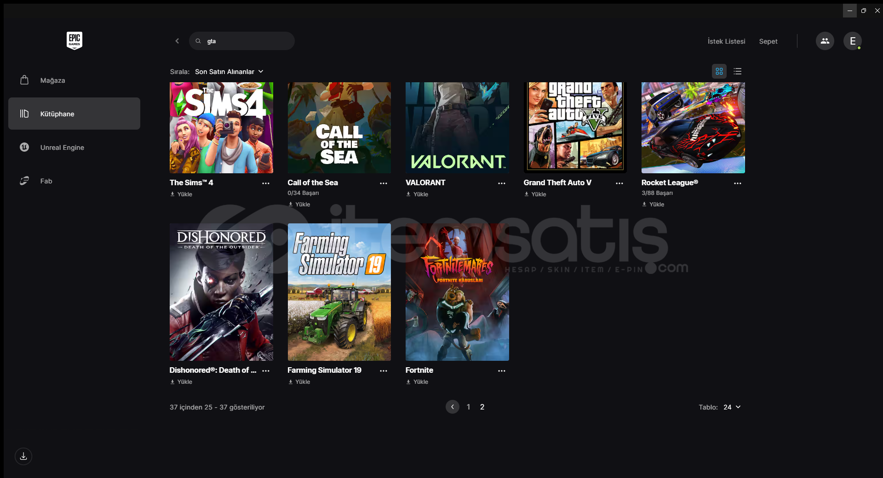Open the İstek Listesi link
This screenshot has height=478, width=883.
pos(726,41)
